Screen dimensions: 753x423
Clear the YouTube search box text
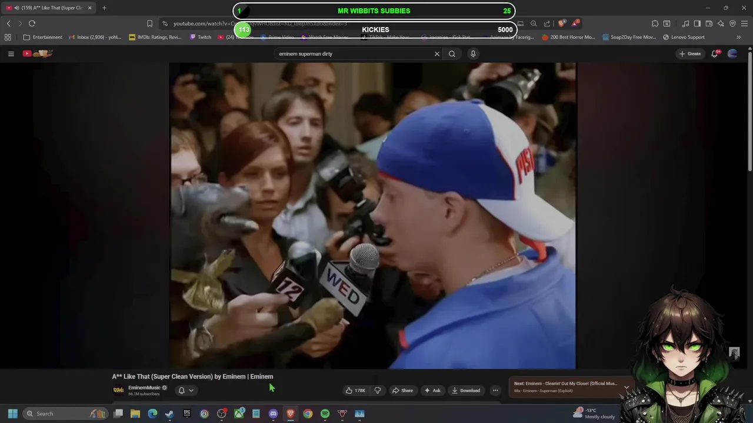[437, 53]
